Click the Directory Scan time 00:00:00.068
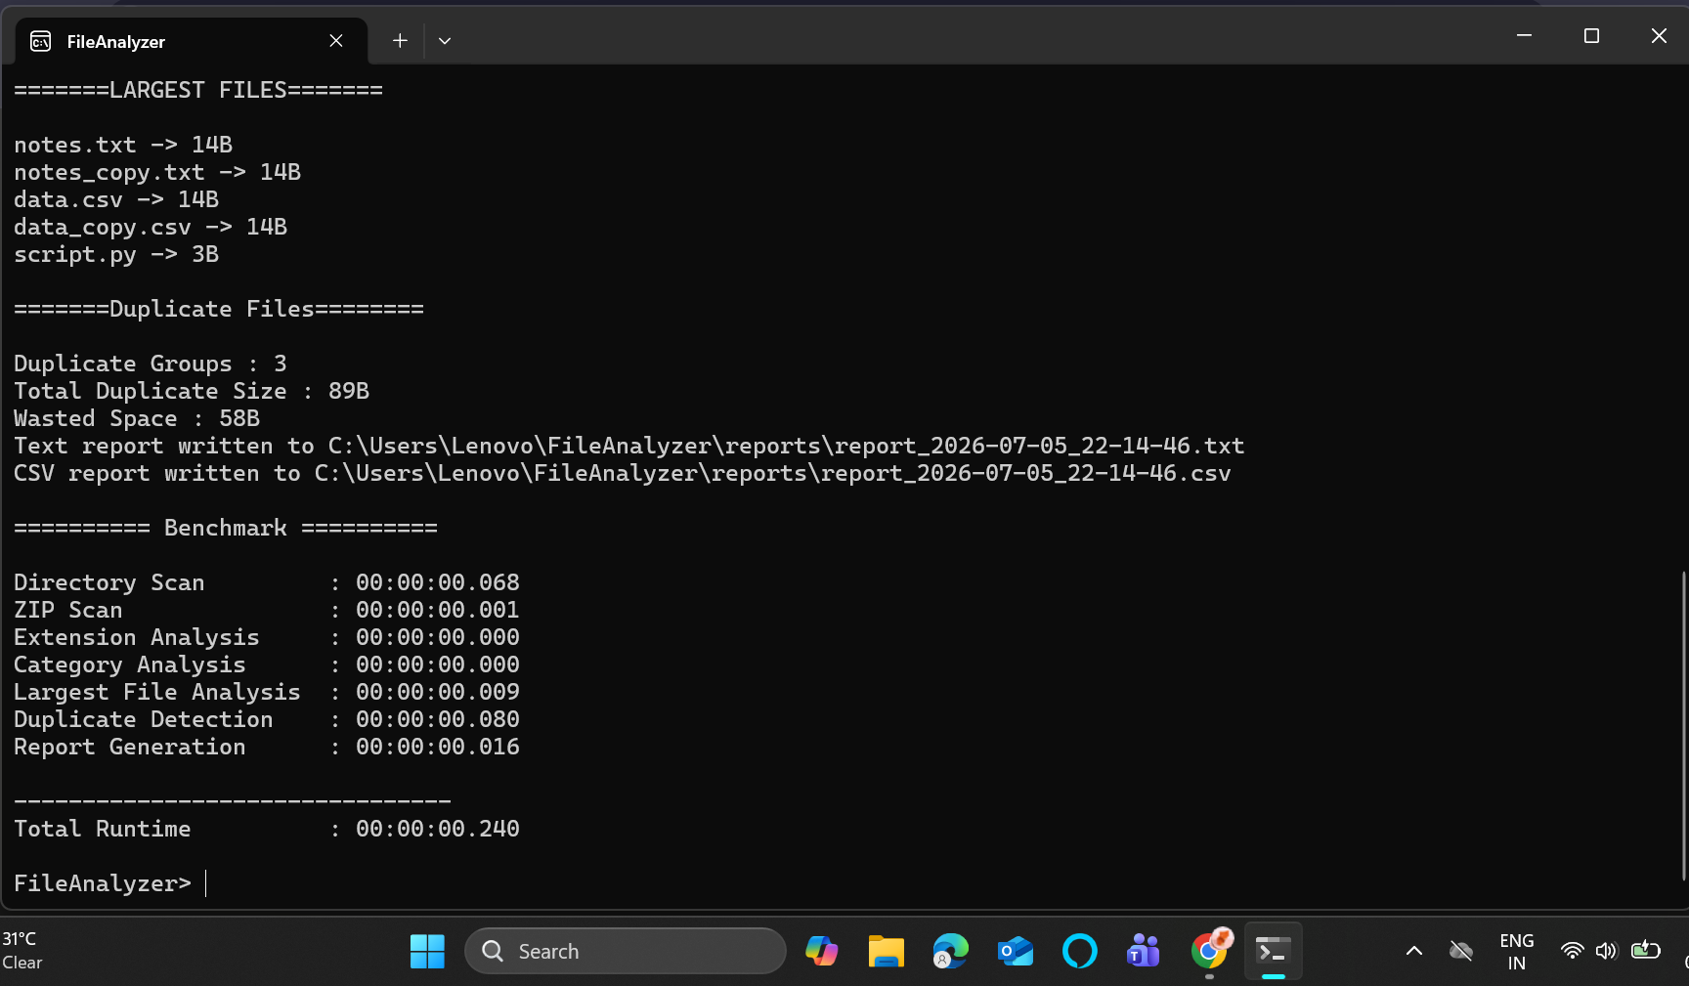The height and width of the screenshot is (986, 1689). [438, 582]
